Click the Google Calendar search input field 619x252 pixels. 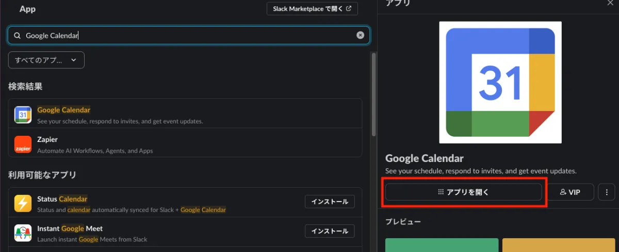tap(189, 35)
